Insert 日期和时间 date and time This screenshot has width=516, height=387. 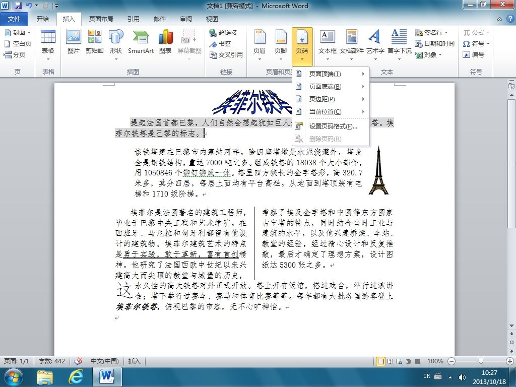tap(434, 44)
